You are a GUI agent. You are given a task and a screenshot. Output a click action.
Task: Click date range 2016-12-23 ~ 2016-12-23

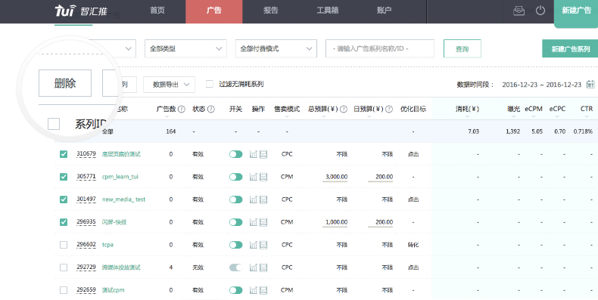pyautogui.click(x=541, y=85)
